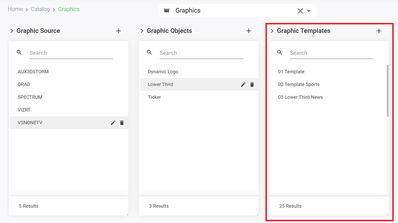Collapse the Graphic Source panel chevron

[x=12, y=31]
